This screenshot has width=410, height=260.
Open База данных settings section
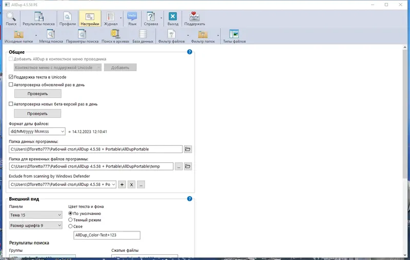coord(143,36)
